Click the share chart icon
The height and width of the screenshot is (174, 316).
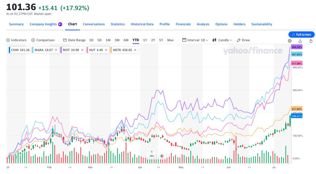click(300, 41)
